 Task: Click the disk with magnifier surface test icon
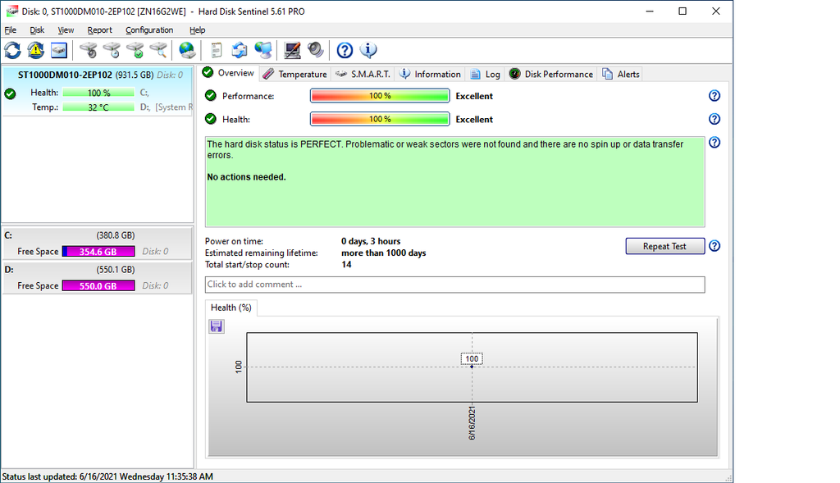(x=158, y=50)
